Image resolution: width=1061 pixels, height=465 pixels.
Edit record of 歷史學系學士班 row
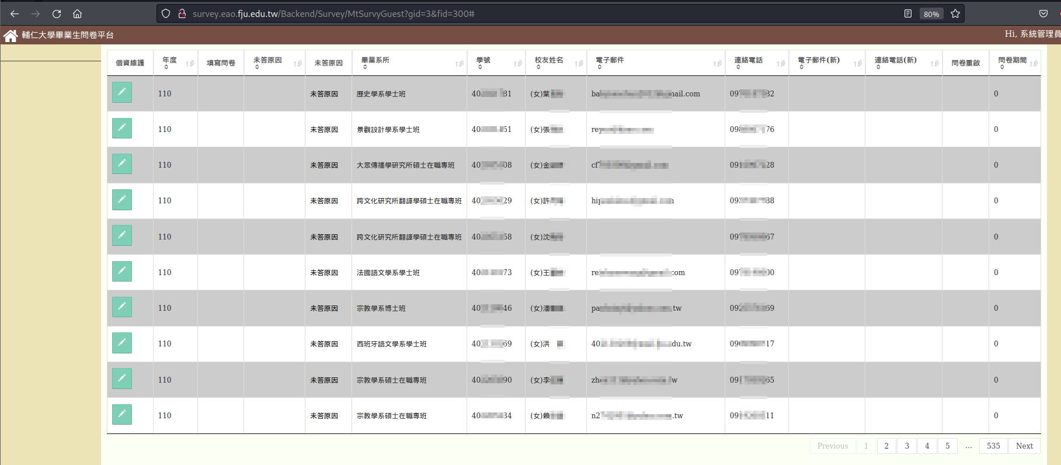122,92
